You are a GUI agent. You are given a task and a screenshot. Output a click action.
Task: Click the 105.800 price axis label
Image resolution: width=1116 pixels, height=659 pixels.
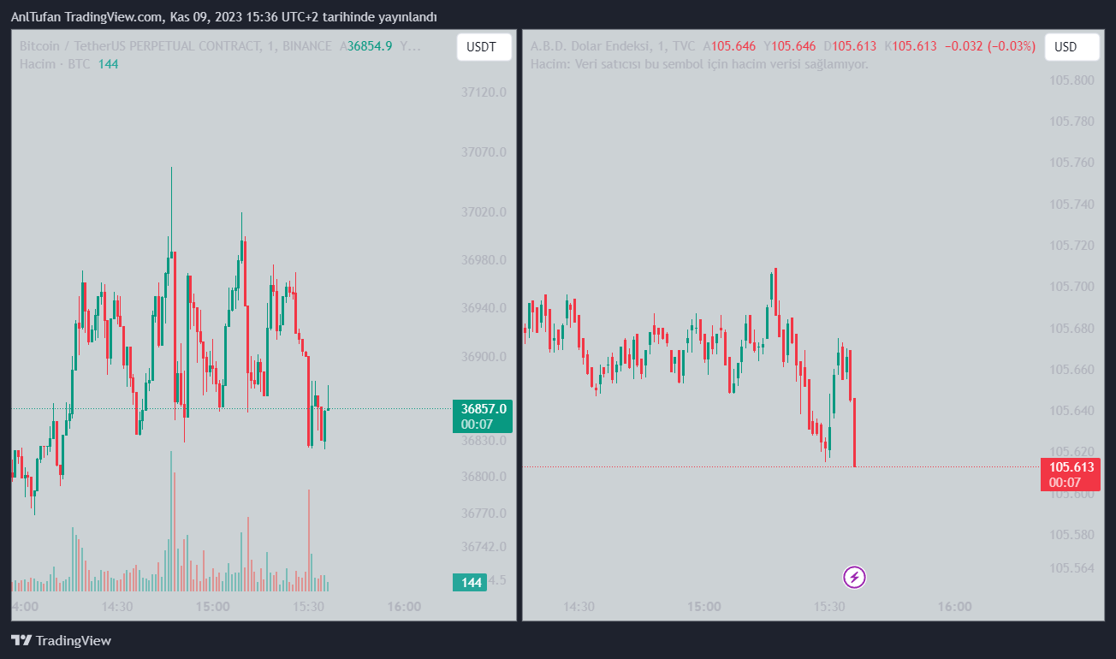tap(1071, 80)
